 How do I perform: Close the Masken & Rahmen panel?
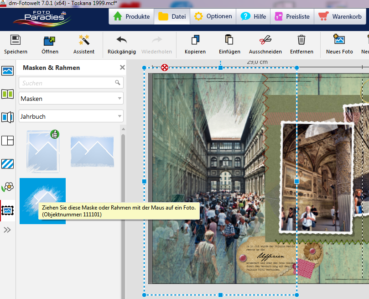pos(122,68)
